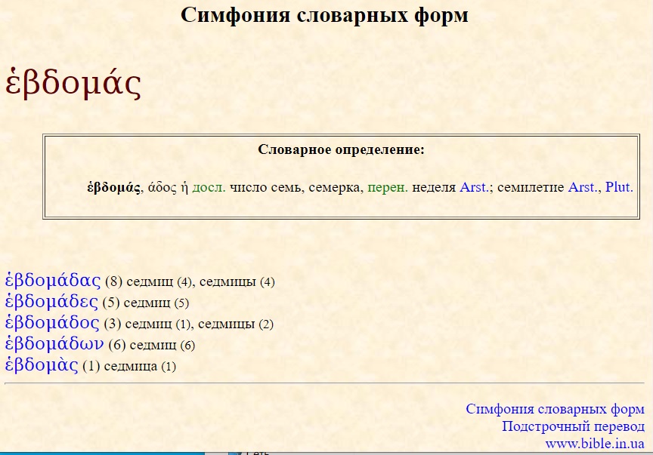Click the bold ἑβδομάς inside the definition box
653x455 pixels.
[x=113, y=187]
